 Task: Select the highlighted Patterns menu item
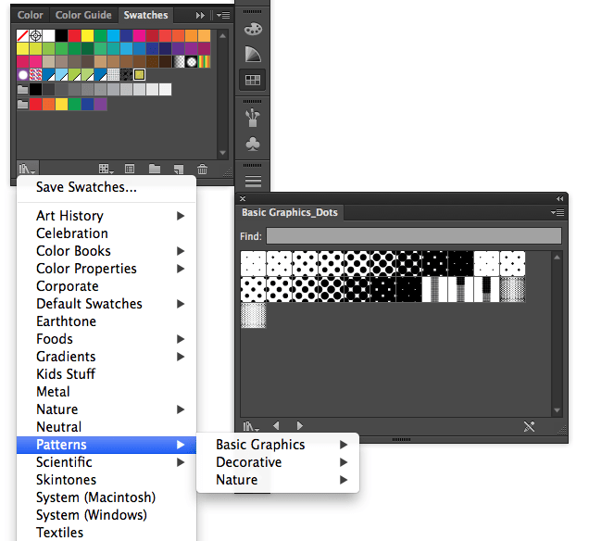(107, 445)
